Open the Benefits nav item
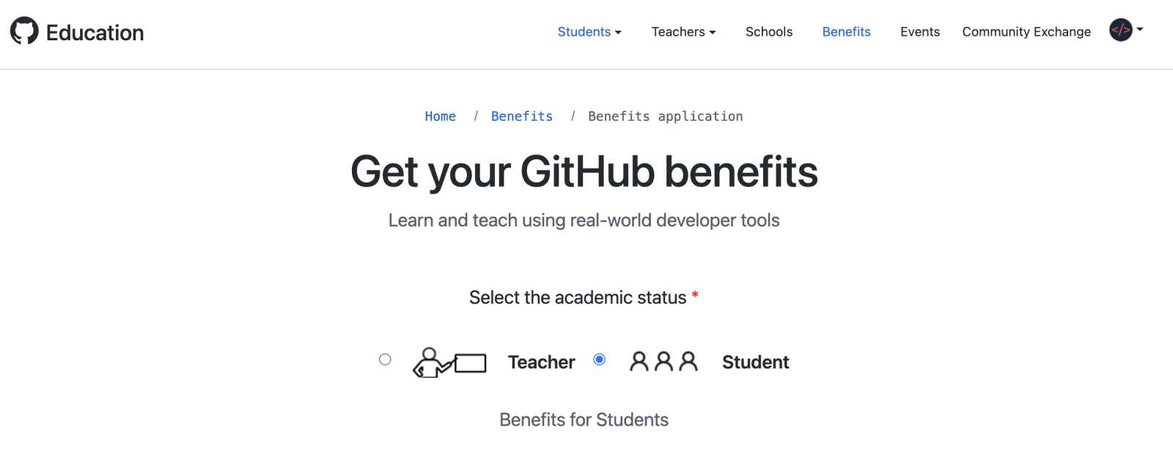Image resolution: width=1173 pixels, height=463 pixels. coord(846,32)
